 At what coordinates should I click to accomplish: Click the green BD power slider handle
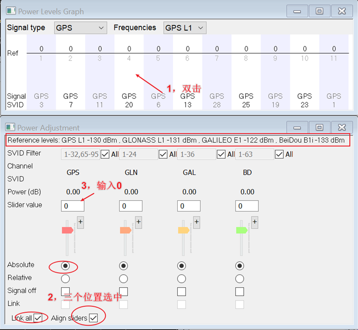pyautogui.click(x=242, y=231)
